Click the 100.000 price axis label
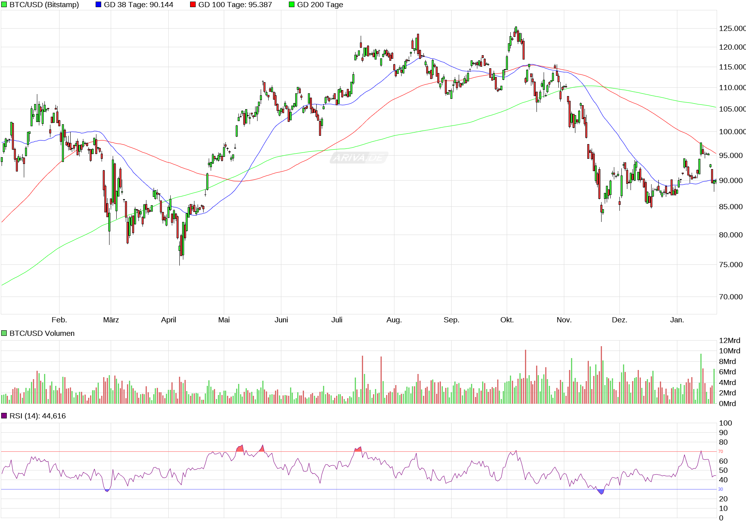746x526 pixels. (733, 132)
